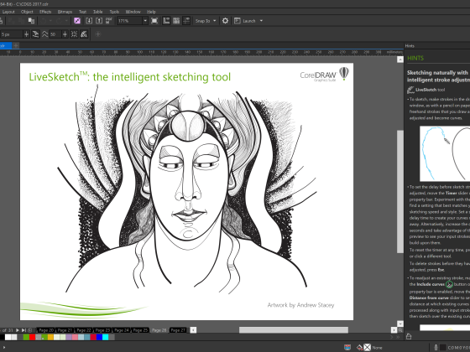Toggle Show grid button
The height and width of the screenshot is (352, 470).
(176, 21)
